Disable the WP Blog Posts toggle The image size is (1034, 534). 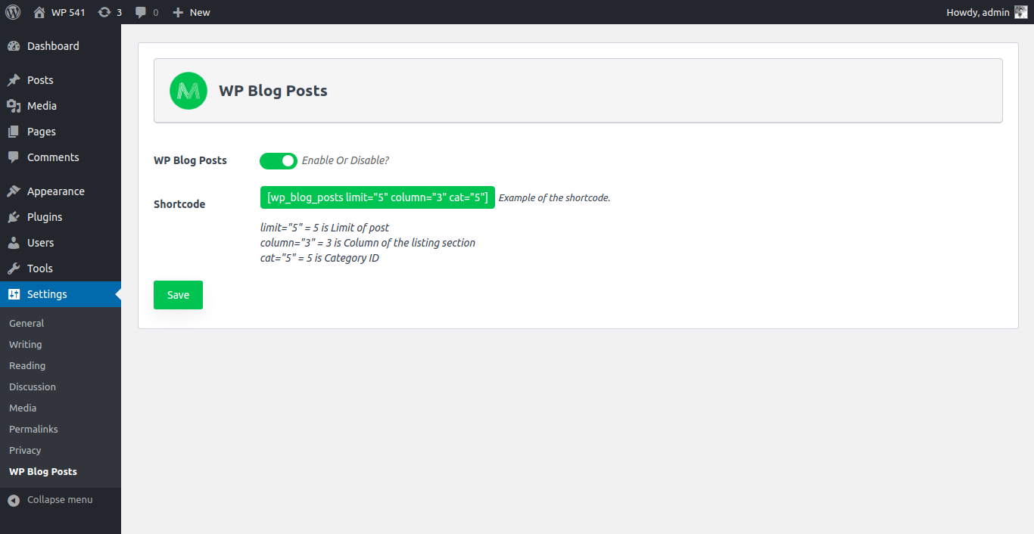(x=279, y=160)
